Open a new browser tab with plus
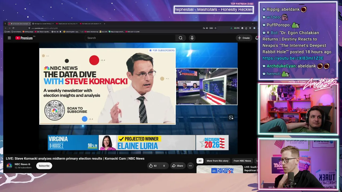 point(104,24)
